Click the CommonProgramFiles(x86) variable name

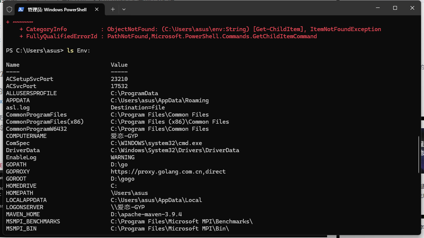(x=45, y=122)
